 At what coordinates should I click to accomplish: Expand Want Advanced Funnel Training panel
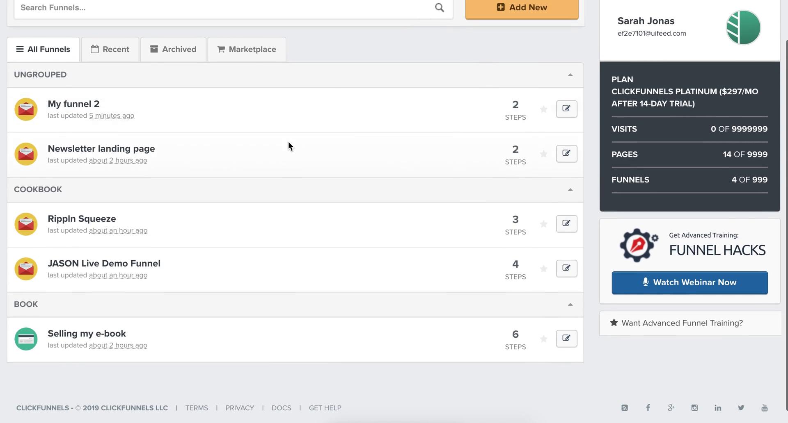(690, 323)
